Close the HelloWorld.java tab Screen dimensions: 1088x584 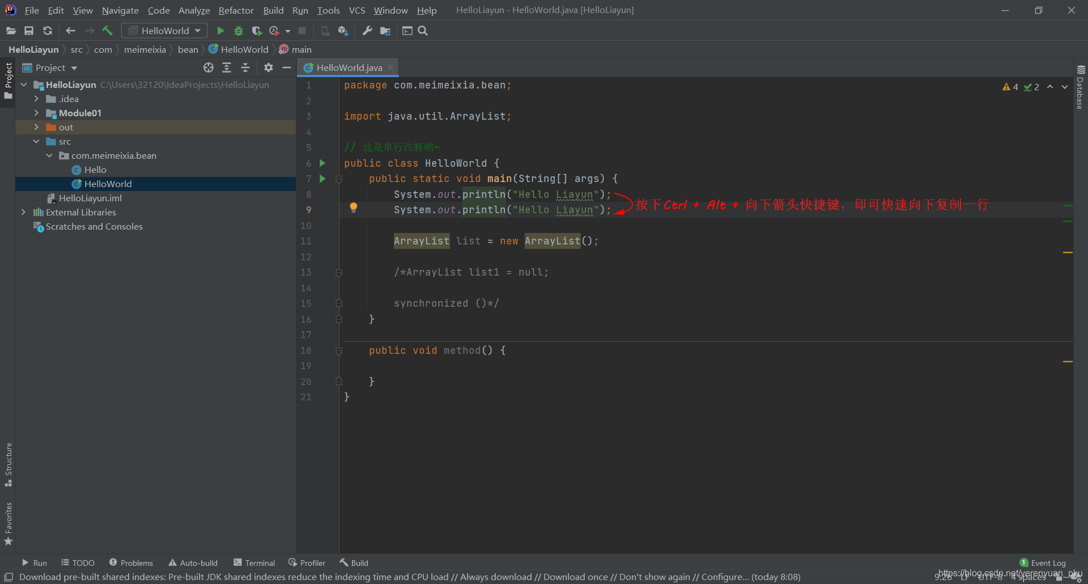(x=390, y=67)
